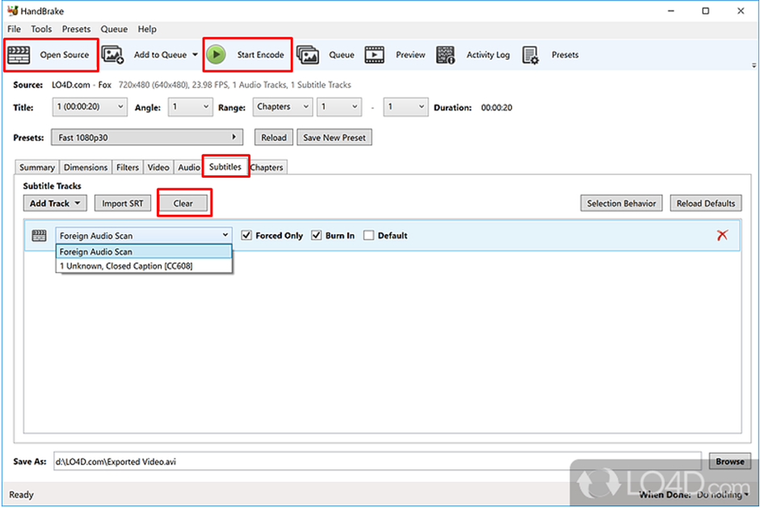The image size is (760, 508).
Task: Open the Queue panel icon
Action: pyautogui.click(x=308, y=54)
